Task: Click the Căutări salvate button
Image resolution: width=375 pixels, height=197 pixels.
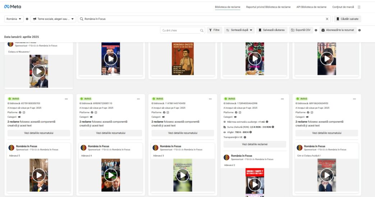Action: click(347, 19)
